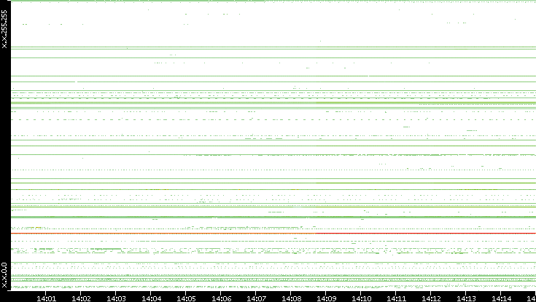Click the 14:07 time axis label
The width and height of the screenshot is (536, 302).
(x=257, y=298)
